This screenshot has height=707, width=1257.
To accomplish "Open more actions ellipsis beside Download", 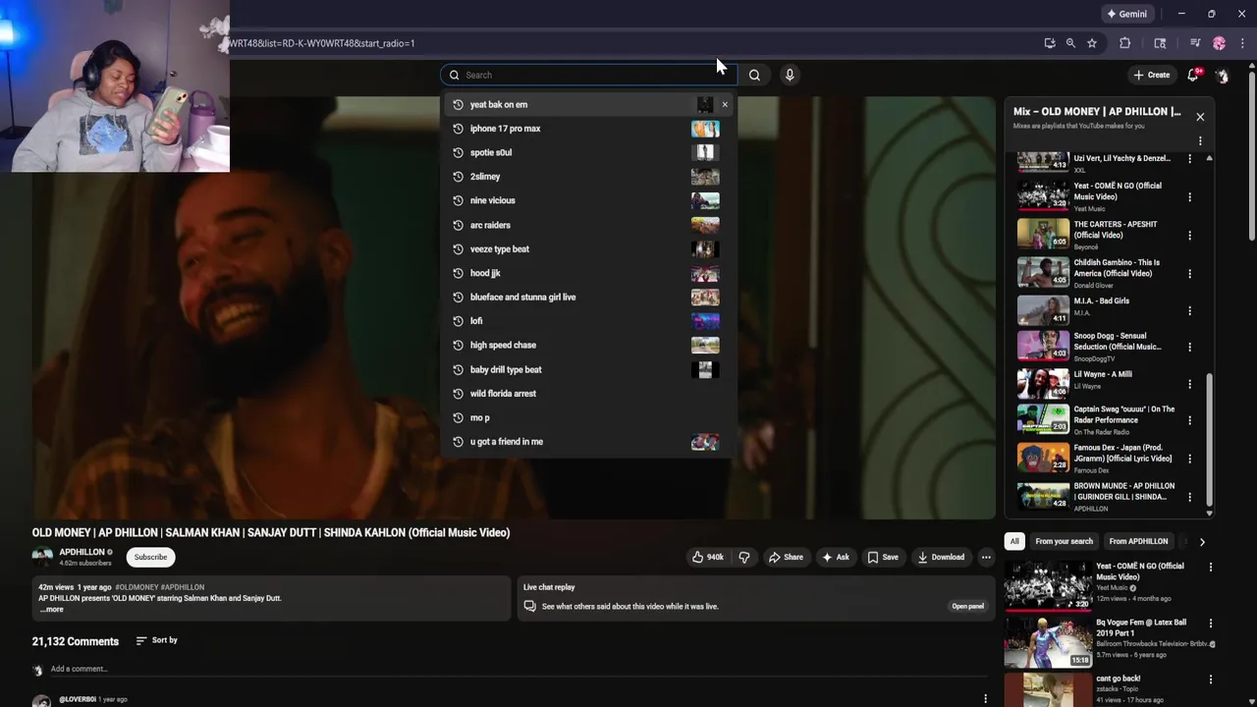I will point(986,557).
